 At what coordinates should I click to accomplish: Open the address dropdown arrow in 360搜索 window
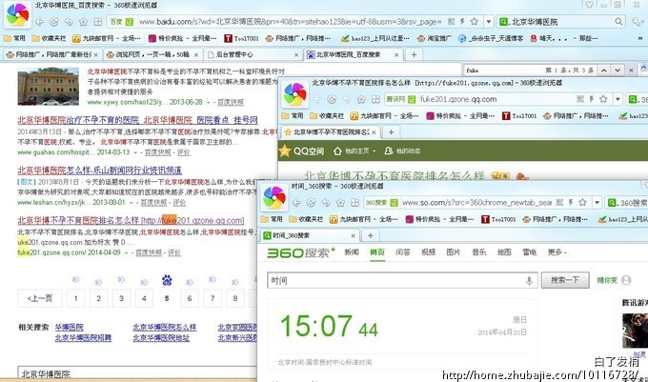pyautogui.click(x=597, y=202)
